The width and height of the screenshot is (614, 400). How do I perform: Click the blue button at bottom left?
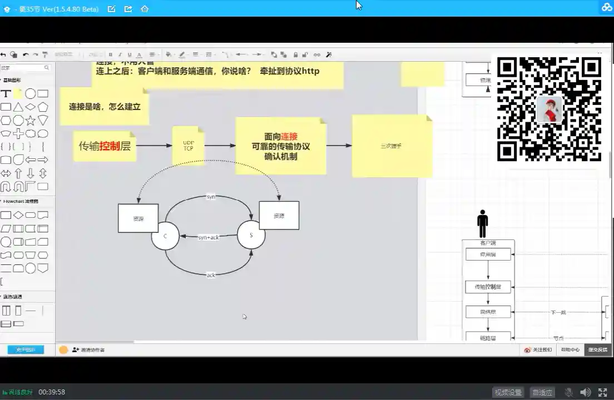tap(26, 349)
